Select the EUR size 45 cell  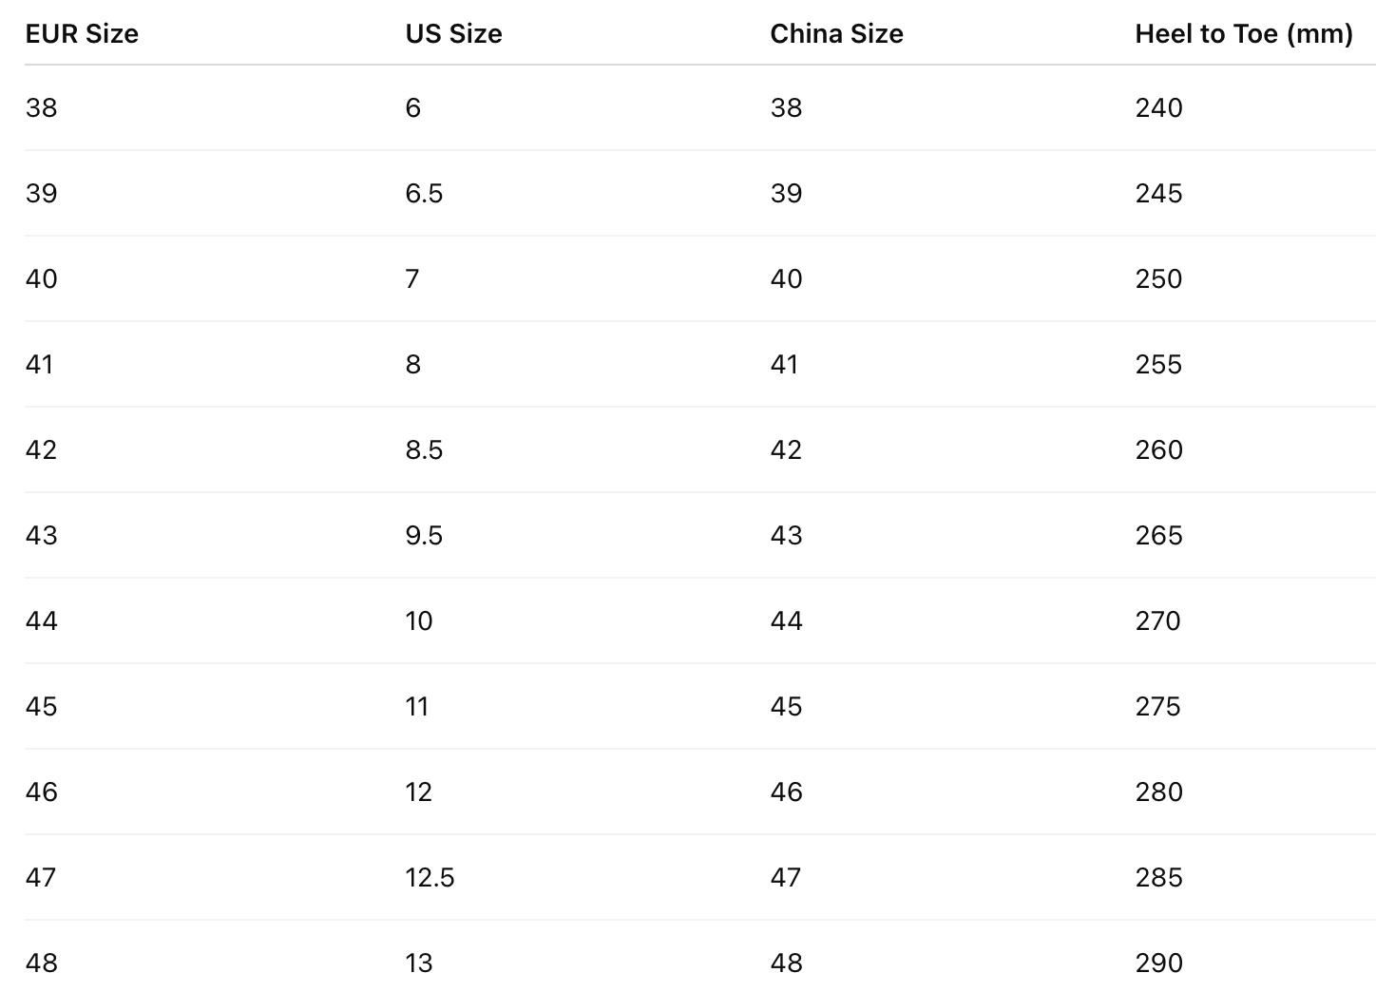pos(42,707)
